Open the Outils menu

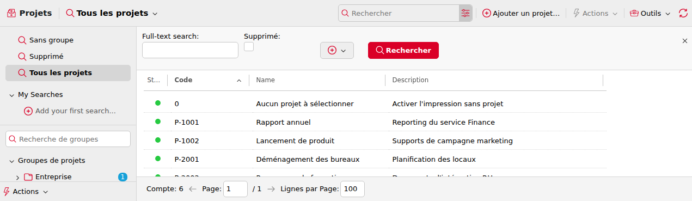650,13
